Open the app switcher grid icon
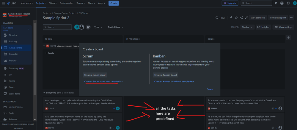The height and width of the screenshot is (130, 297). (x=4, y=3)
